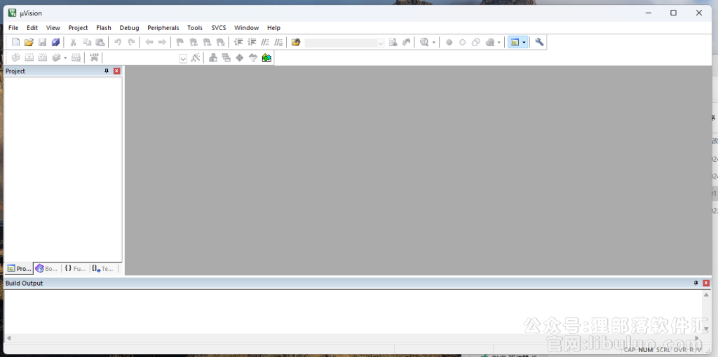This screenshot has height=357, width=718.
Task: Open the Peripherals menu
Action: 163,28
